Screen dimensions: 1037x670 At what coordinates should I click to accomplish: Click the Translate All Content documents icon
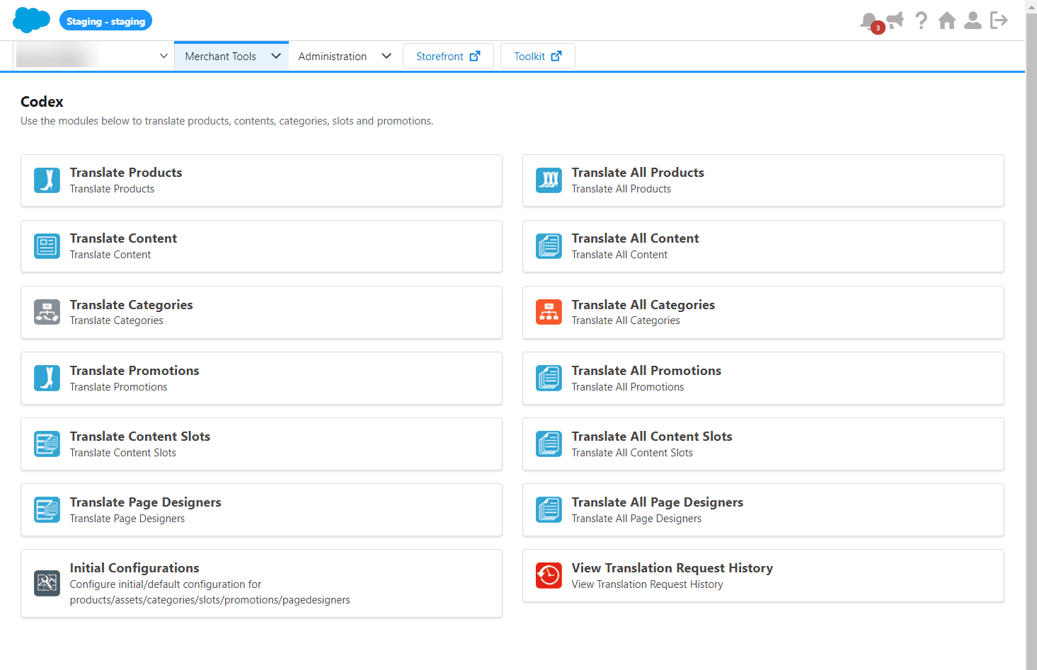(549, 246)
